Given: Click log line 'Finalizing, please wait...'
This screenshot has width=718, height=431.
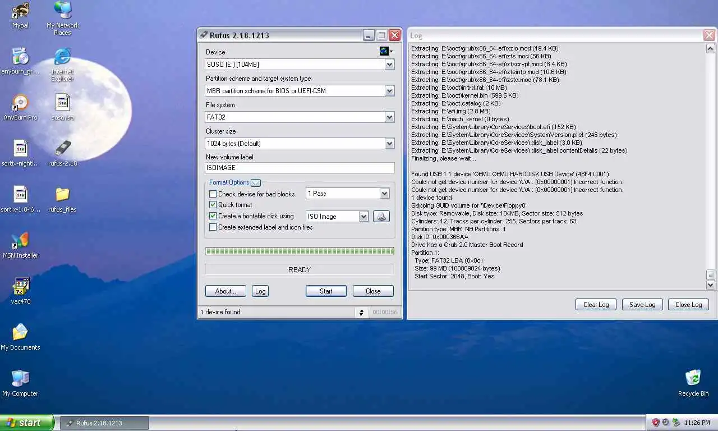Looking at the screenshot, I should [x=443, y=158].
